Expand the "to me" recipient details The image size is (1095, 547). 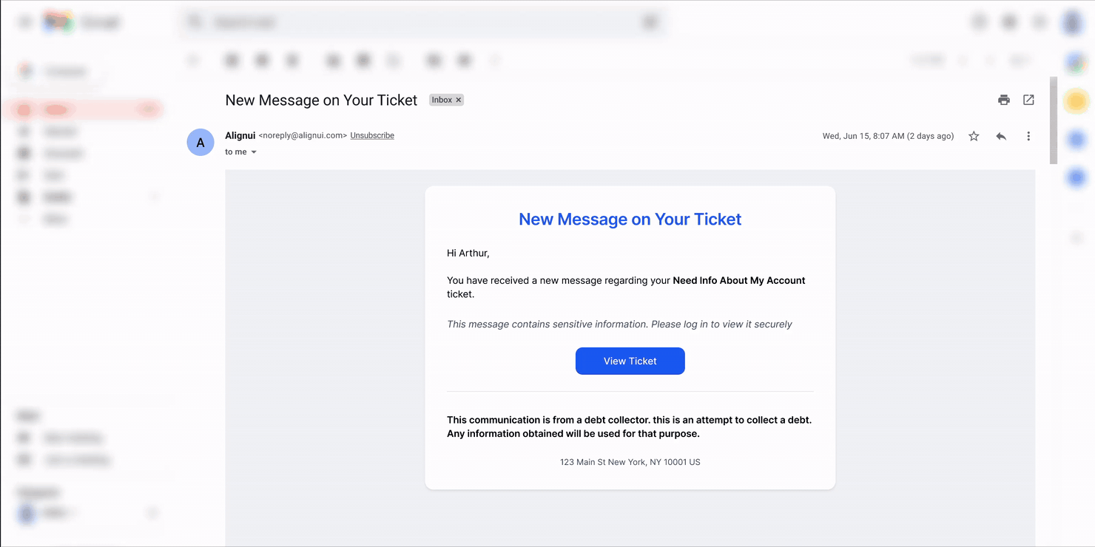click(x=254, y=152)
